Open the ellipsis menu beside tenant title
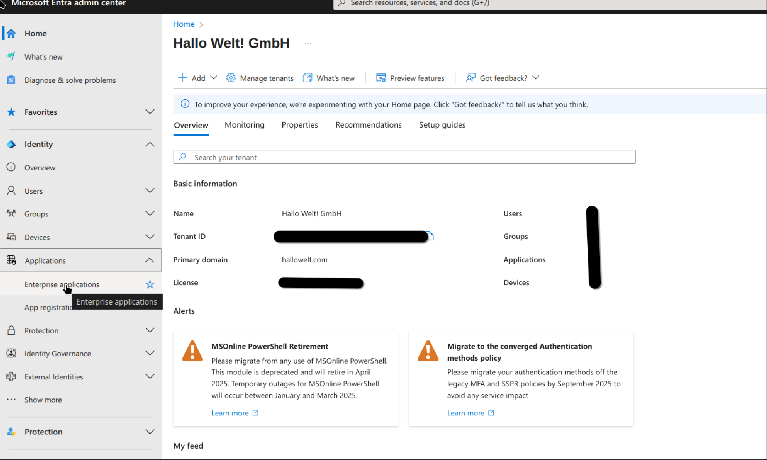Screen dimensions: 767x460 click(308, 43)
